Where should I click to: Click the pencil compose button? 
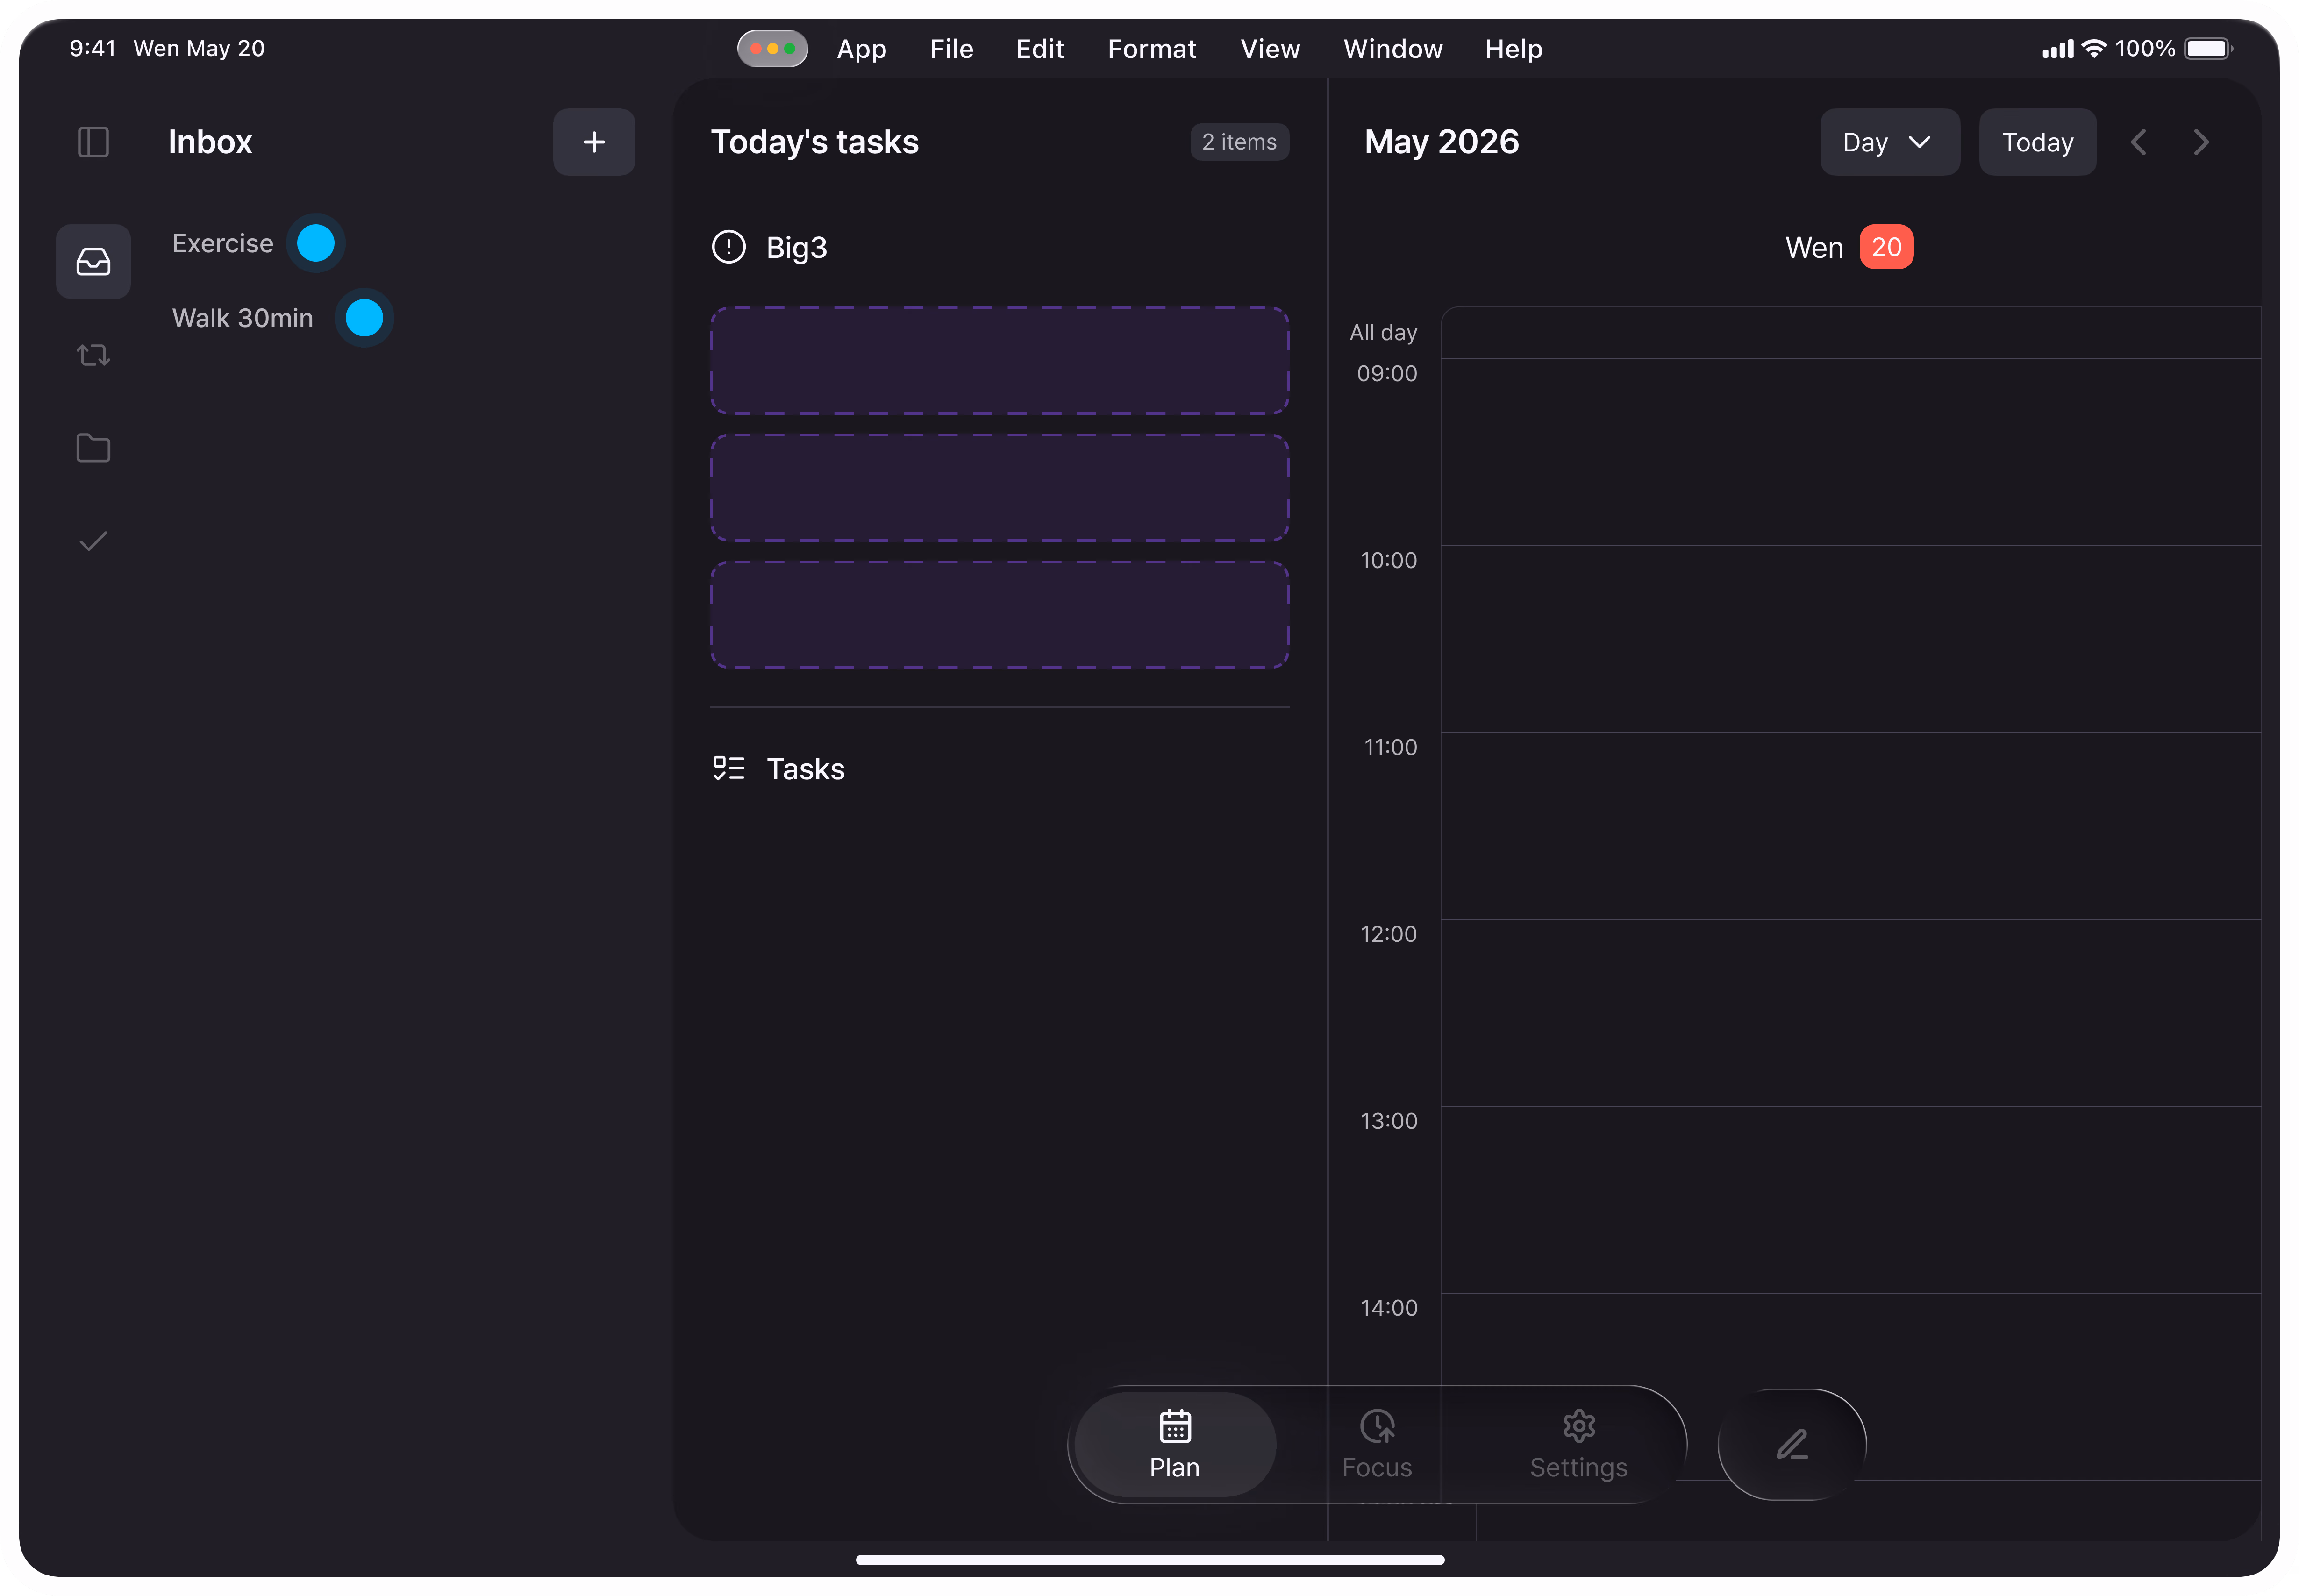[1792, 1445]
